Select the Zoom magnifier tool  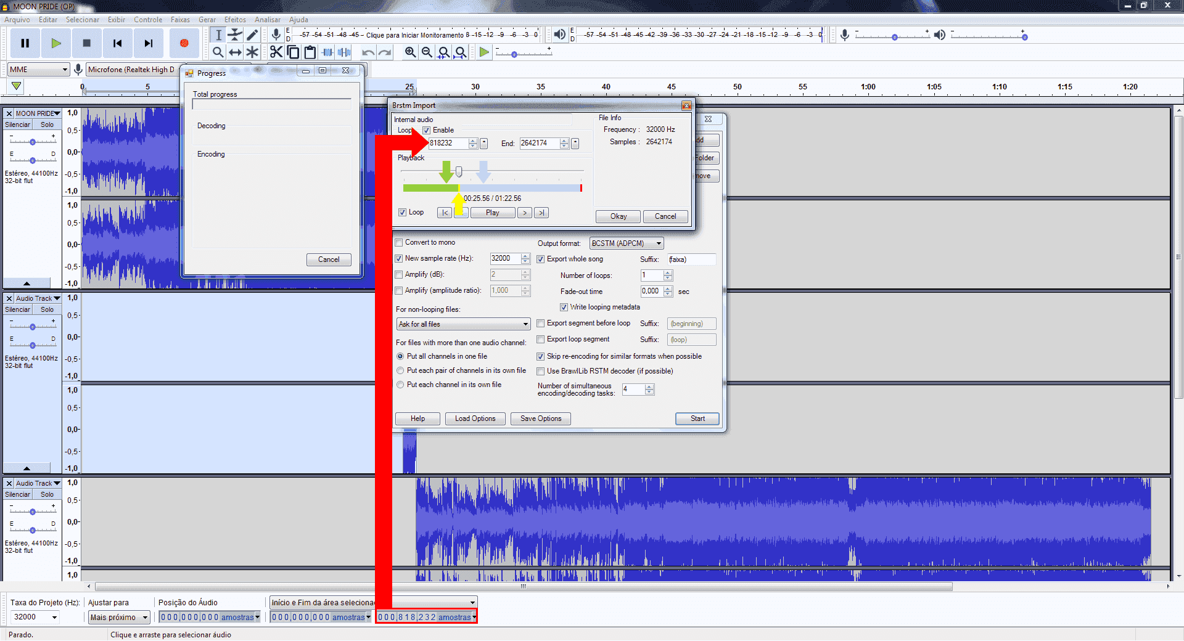pos(218,52)
